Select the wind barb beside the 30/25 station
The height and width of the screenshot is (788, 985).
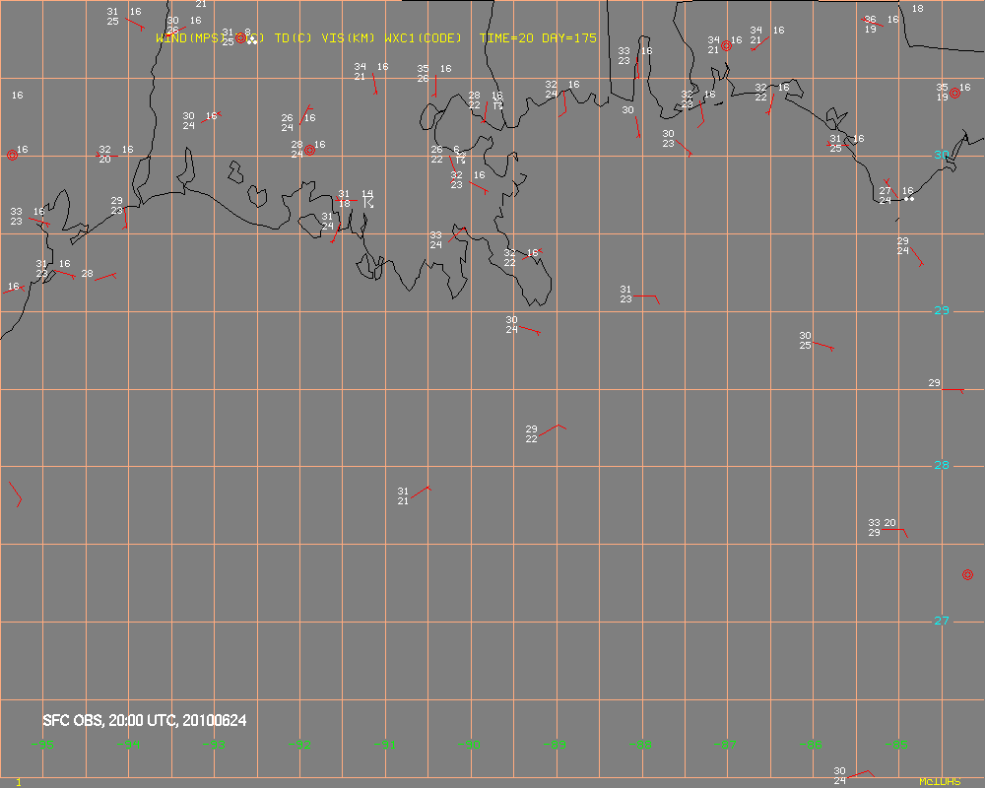(823, 346)
